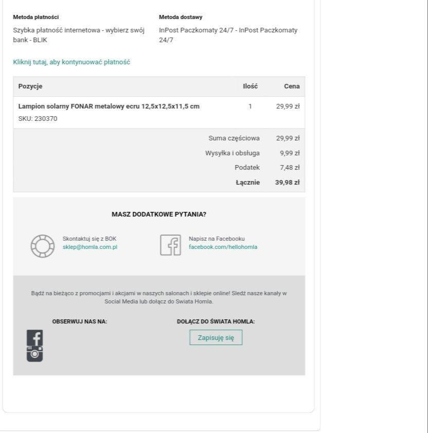Viewport: 428px width, 433px height.
Task: Click the Cena column header
Action: 292,86
